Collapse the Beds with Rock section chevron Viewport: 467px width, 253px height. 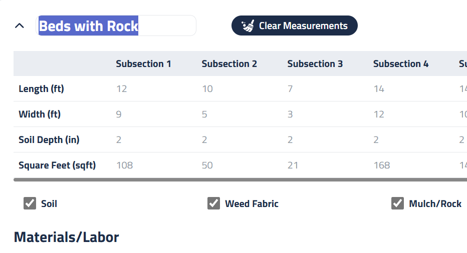(20, 25)
